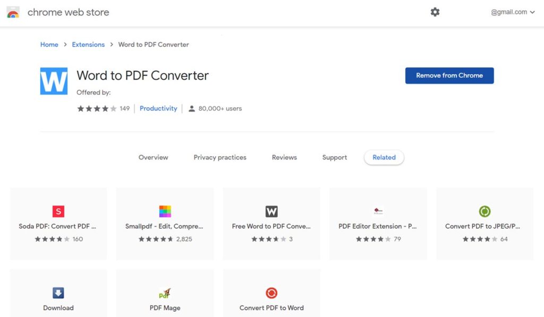Open Soda PDF: Convert PDF title
The image size is (544, 317).
click(x=57, y=226)
